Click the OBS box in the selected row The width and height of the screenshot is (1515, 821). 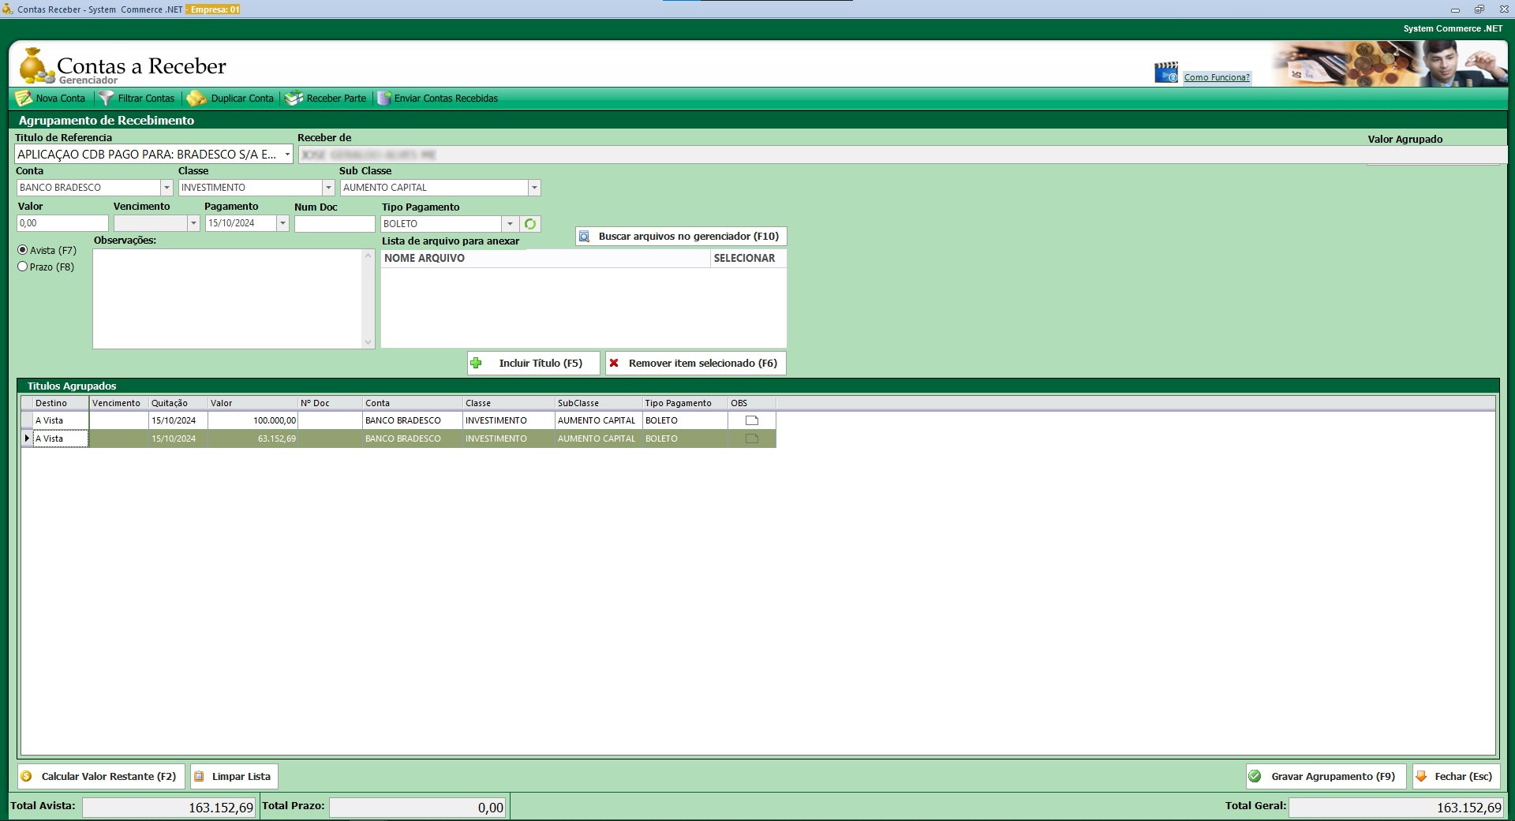point(751,438)
